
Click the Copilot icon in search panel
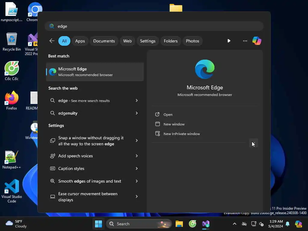[257, 41]
